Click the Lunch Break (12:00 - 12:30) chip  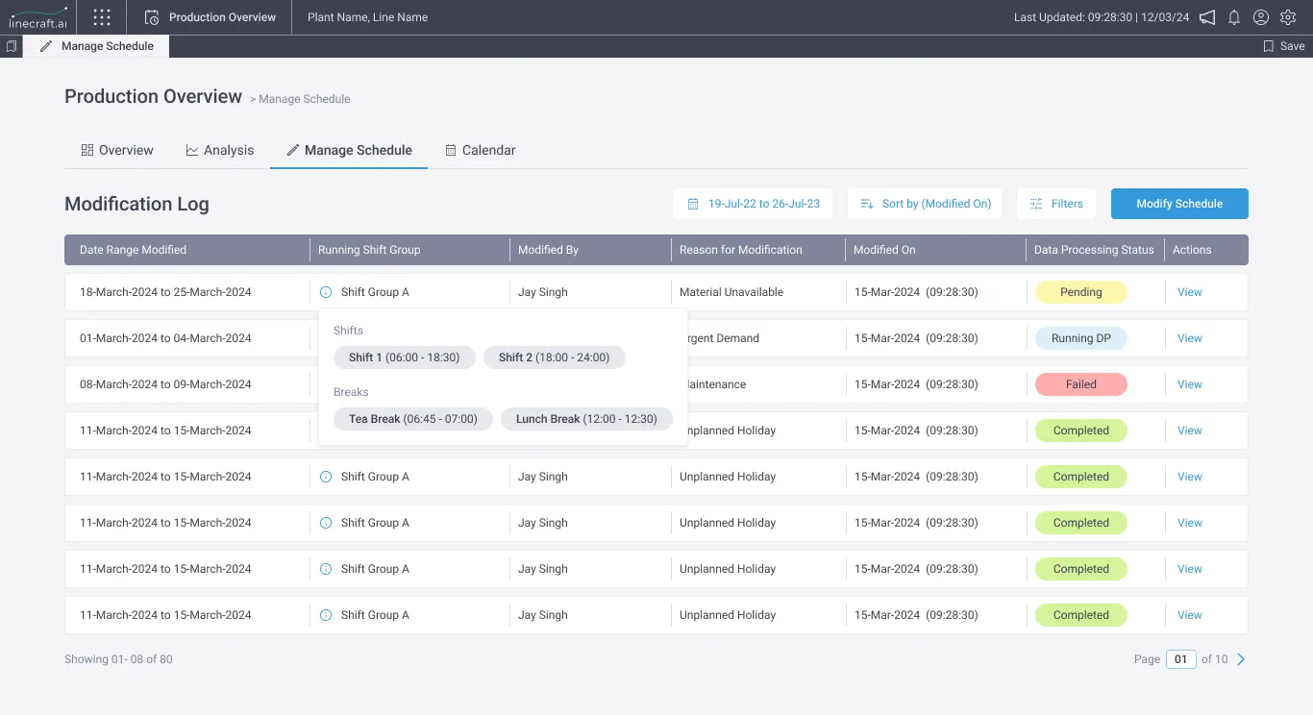[x=586, y=419]
